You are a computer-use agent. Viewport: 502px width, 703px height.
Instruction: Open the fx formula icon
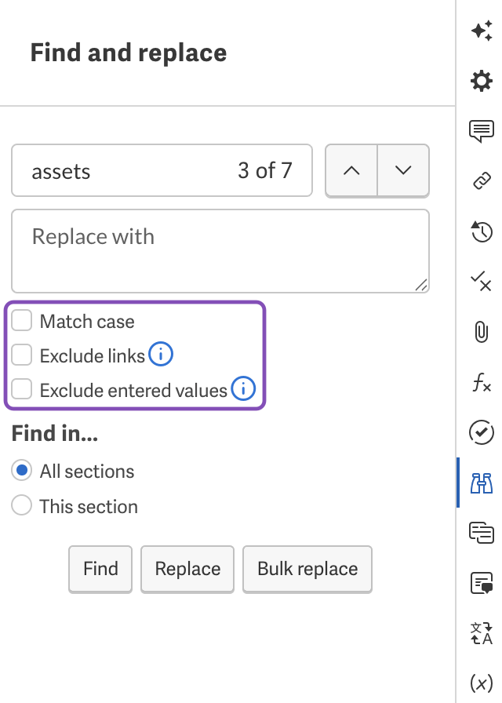click(x=482, y=382)
